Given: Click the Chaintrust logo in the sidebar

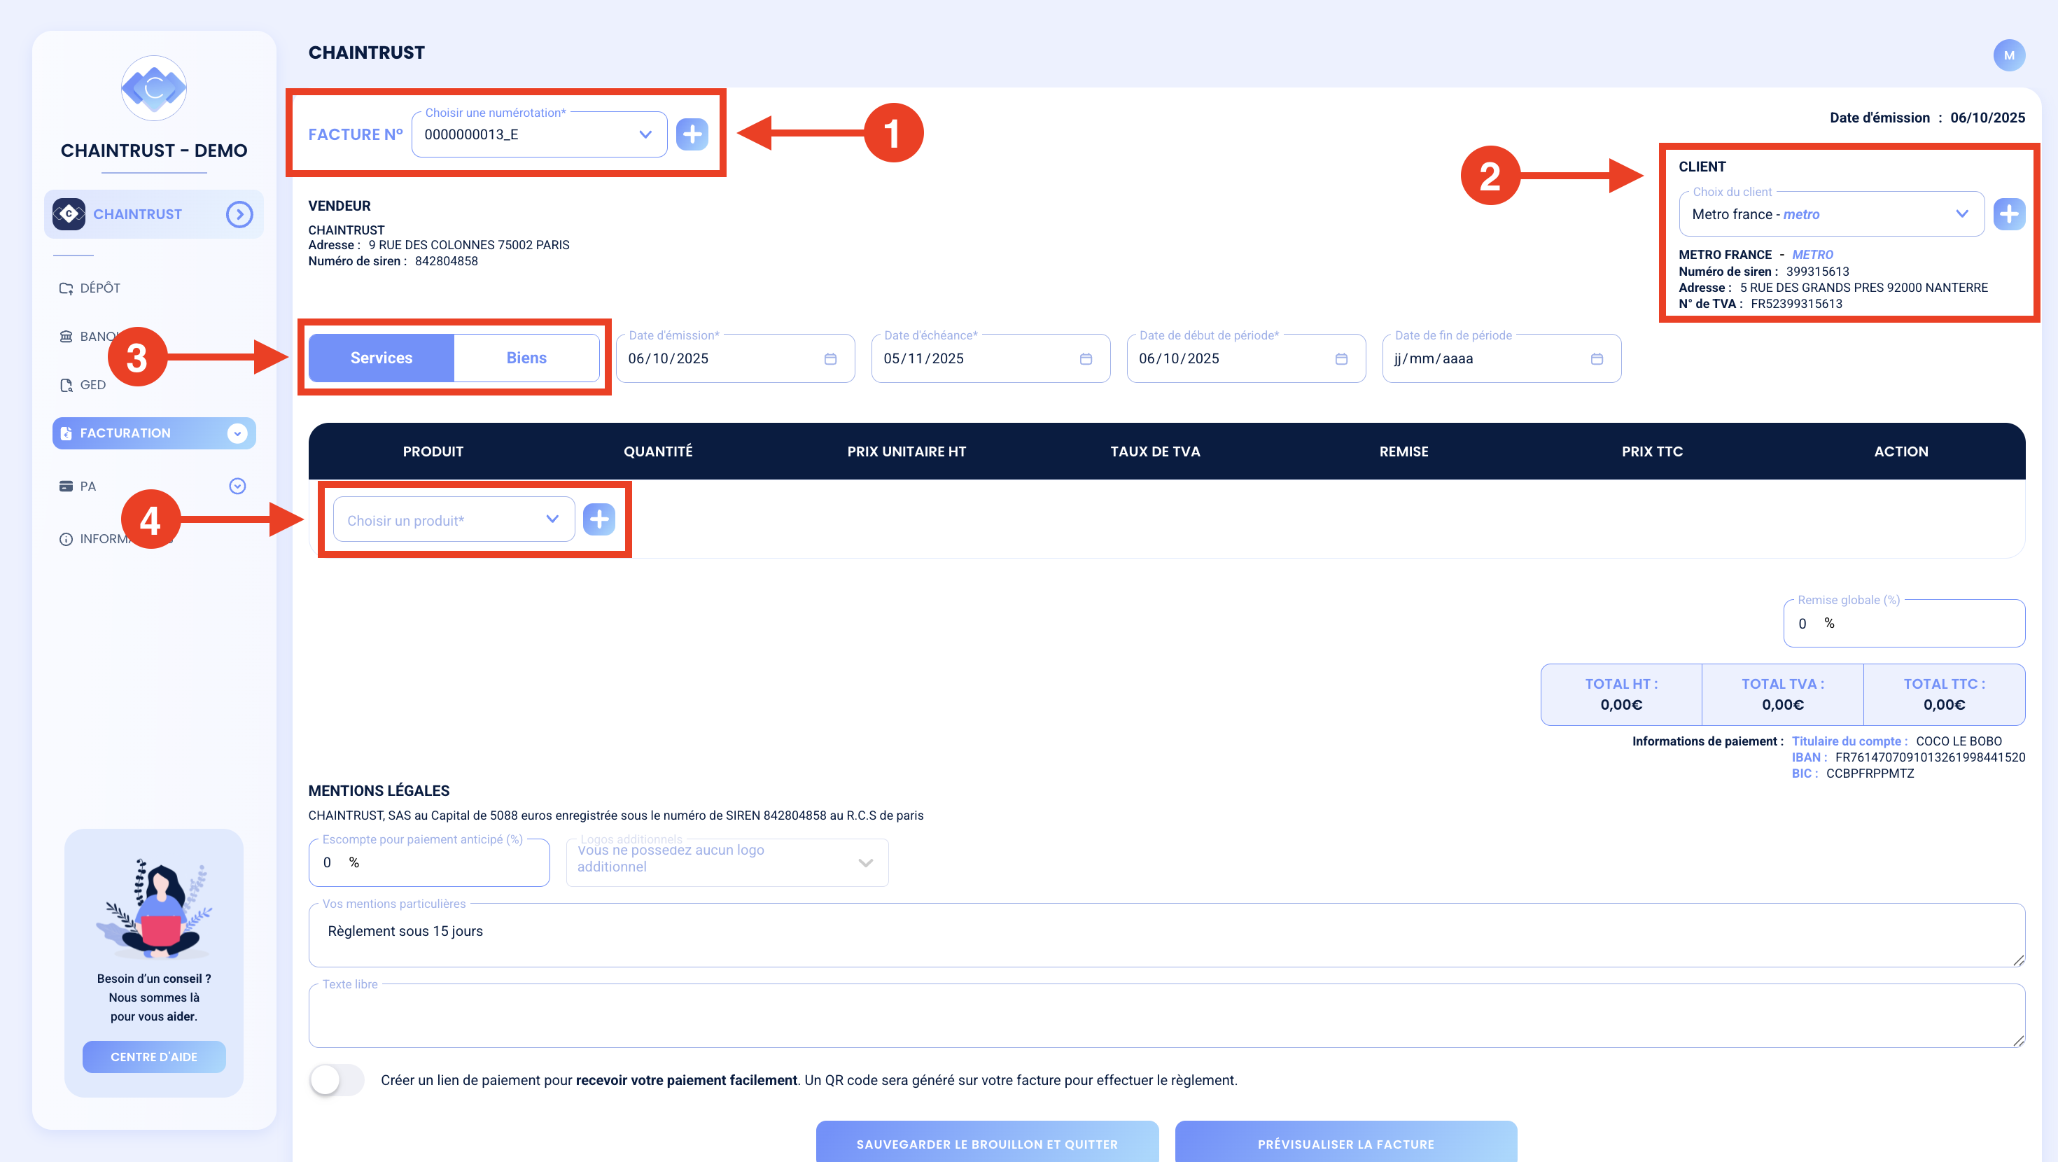Looking at the screenshot, I should click(x=154, y=88).
